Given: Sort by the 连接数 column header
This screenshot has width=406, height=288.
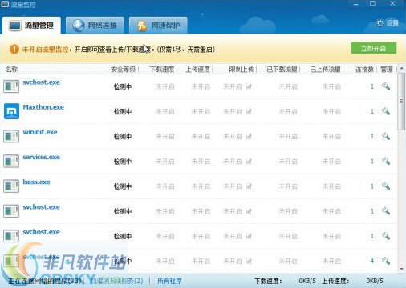Looking at the screenshot, I should 364,70.
